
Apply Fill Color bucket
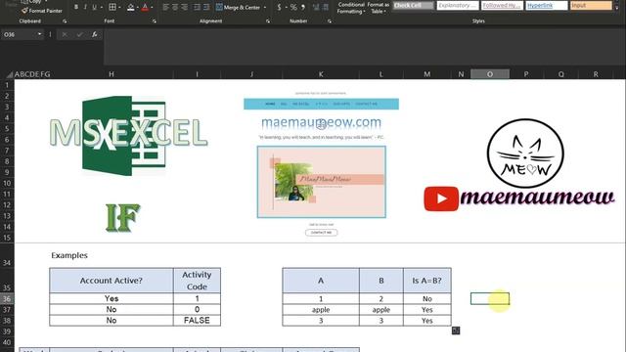tap(130, 7)
